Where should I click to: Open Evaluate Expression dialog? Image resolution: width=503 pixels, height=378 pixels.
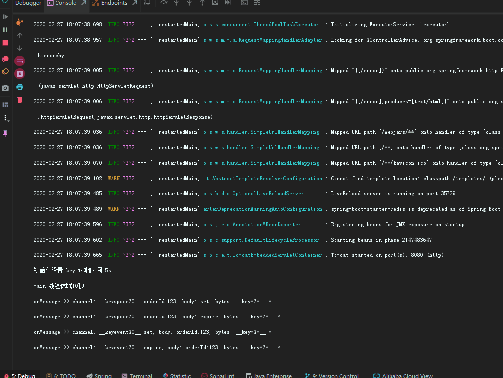244,3
